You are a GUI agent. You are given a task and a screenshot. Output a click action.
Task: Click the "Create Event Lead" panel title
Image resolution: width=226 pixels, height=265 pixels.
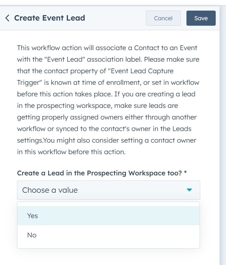click(50, 18)
